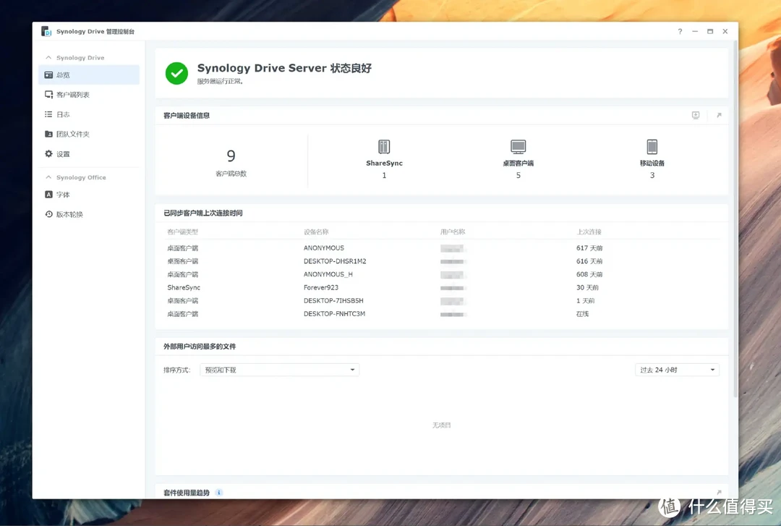
Task: Click the green status checkmark icon
Action: tap(176, 73)
